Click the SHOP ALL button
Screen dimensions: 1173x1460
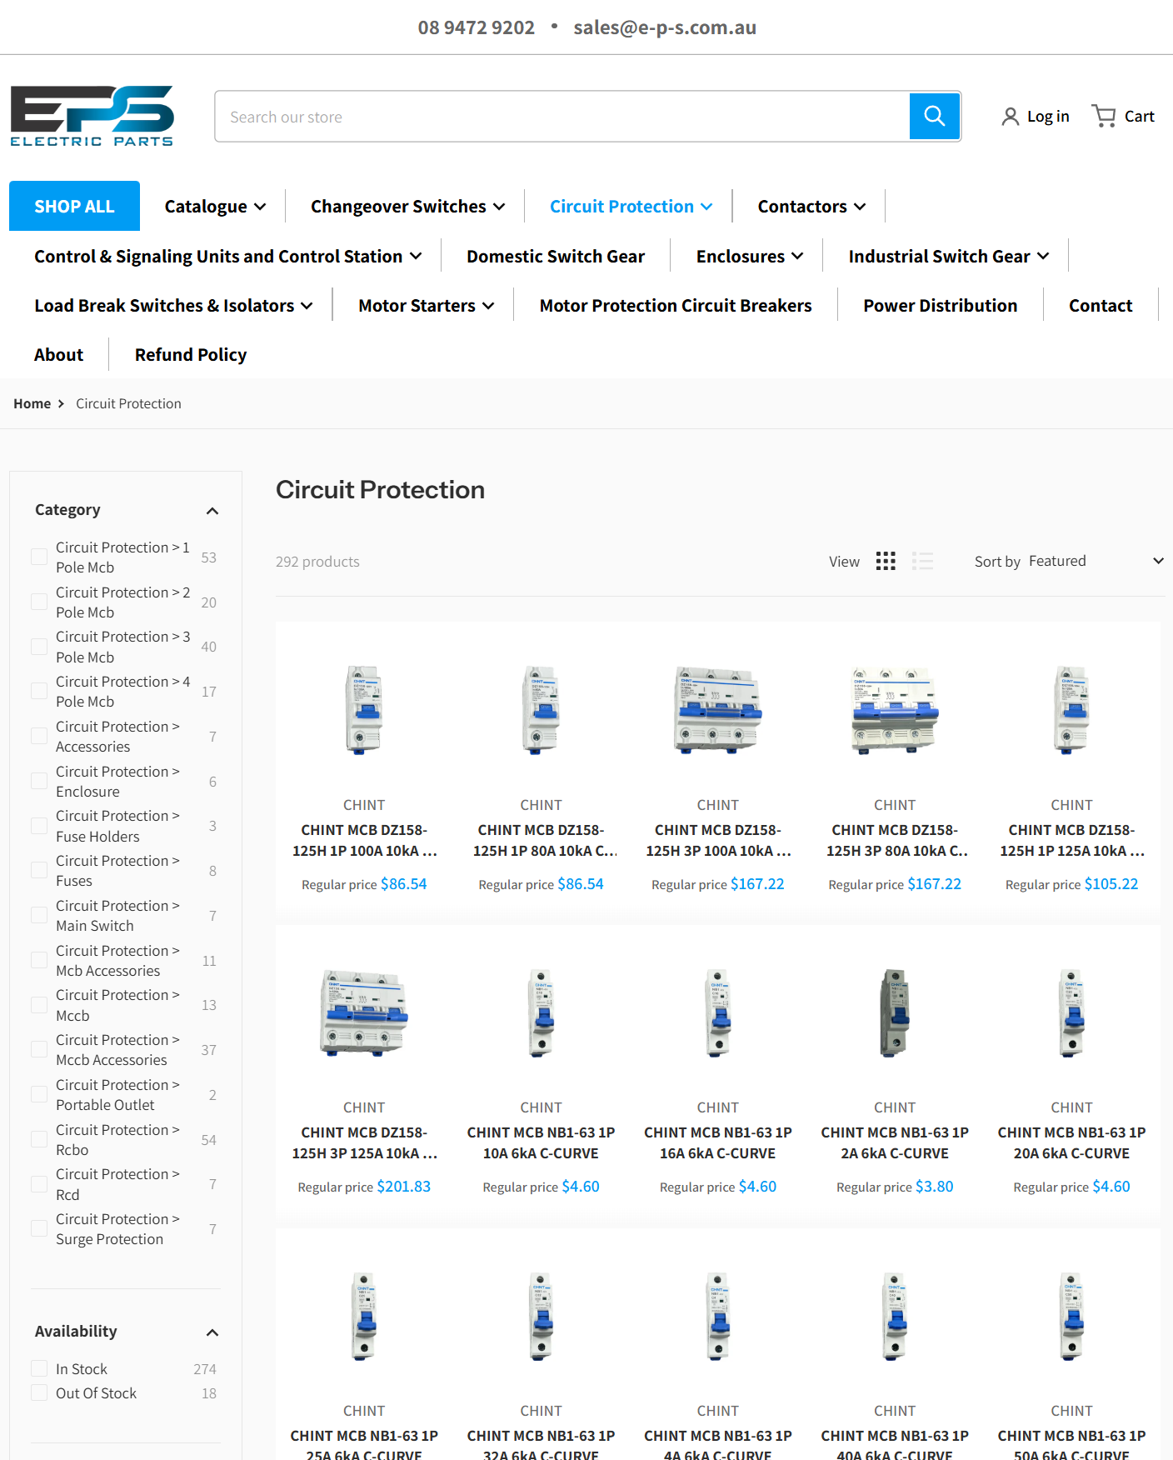pos(74,206)
